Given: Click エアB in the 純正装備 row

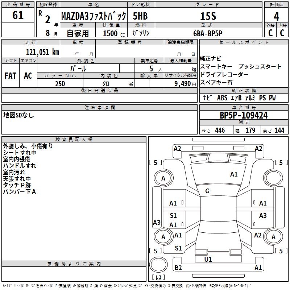Looking at the screenshot, I should click(236, 98).
